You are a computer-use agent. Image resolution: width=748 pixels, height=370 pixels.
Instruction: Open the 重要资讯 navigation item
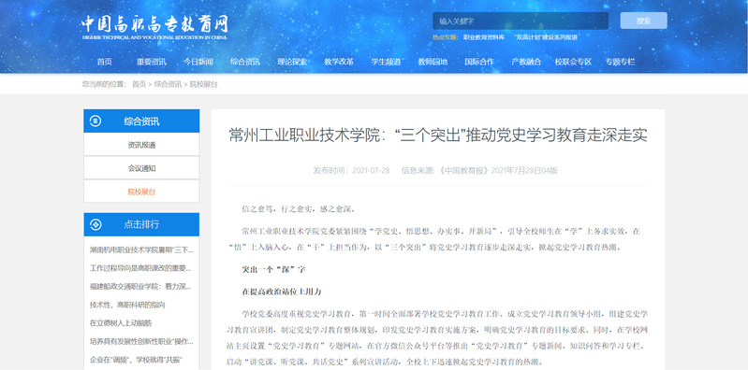point(152,62)
